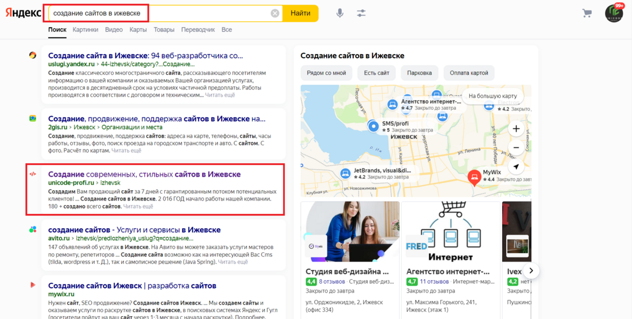
Task: Switch to the Картинки tab
Action: 86,30
